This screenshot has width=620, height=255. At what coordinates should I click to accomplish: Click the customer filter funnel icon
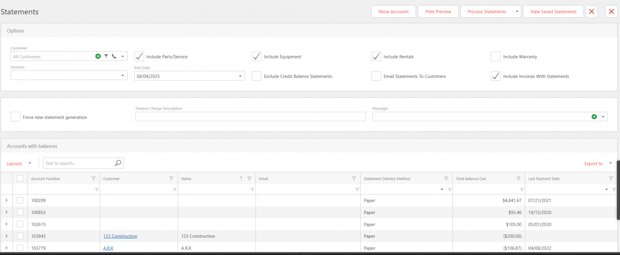pos(106,56)
